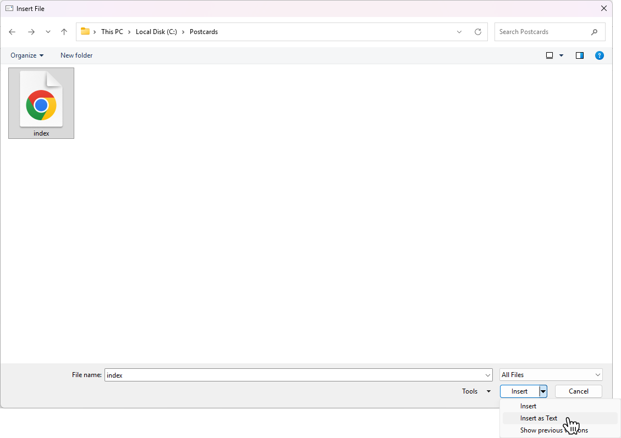The width and height of the screenshot is (621, 438).
Task: Open the Tools dropdown menu
Action: click(476, 391)
